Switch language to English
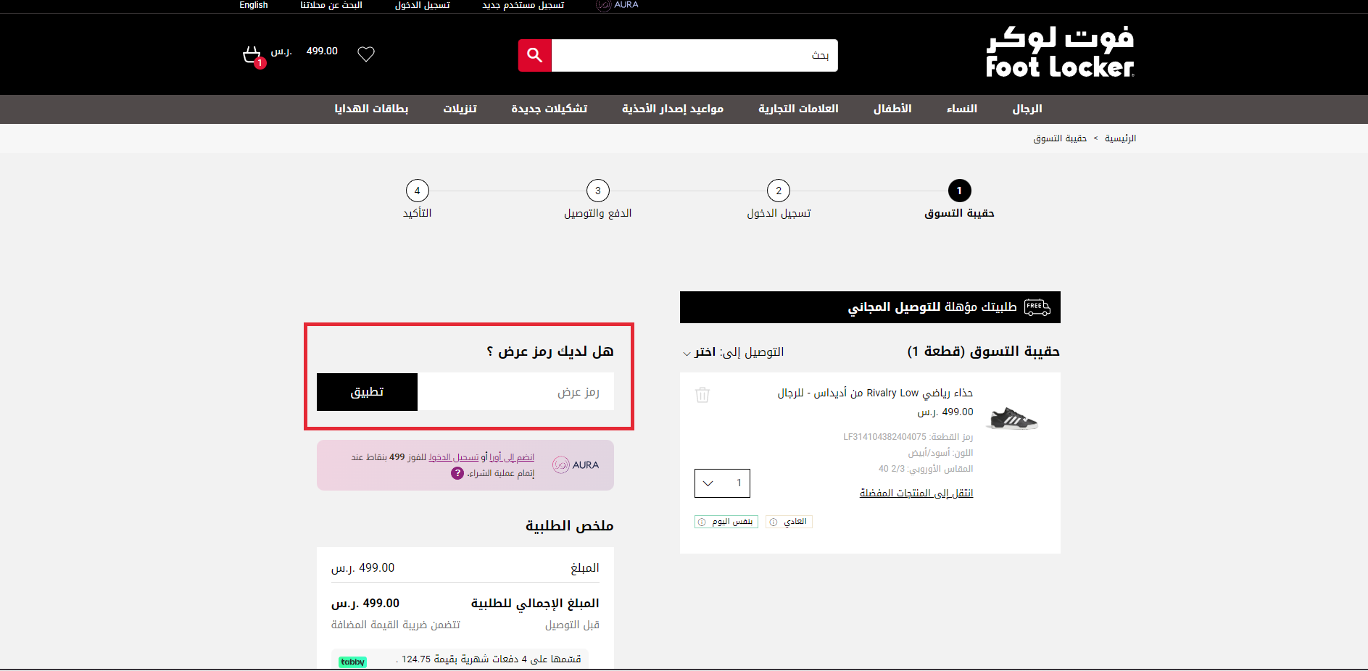The height and width of the screenshot is (671, 1368). (254, 5)
